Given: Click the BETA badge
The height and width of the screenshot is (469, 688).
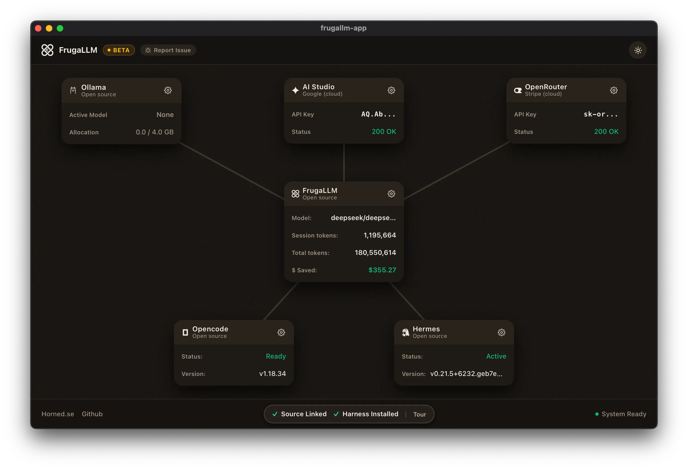Looking at the screenshot, I should point(119,50).
